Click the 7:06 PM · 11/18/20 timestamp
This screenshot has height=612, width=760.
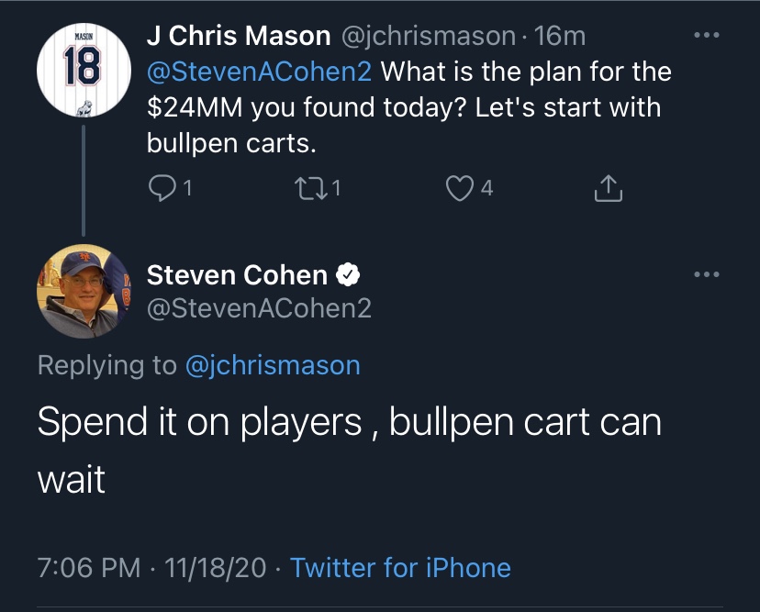point(151,567)
